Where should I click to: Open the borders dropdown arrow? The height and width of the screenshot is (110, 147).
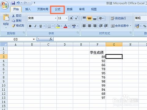pos(53,26)
